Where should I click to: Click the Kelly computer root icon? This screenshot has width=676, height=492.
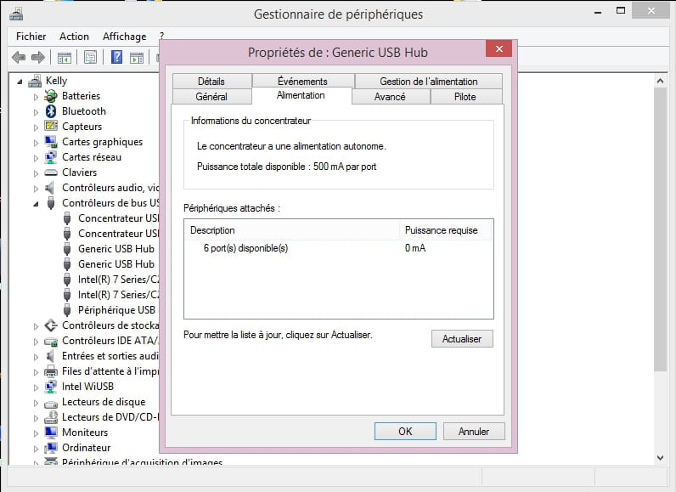[x=35, y=82]
